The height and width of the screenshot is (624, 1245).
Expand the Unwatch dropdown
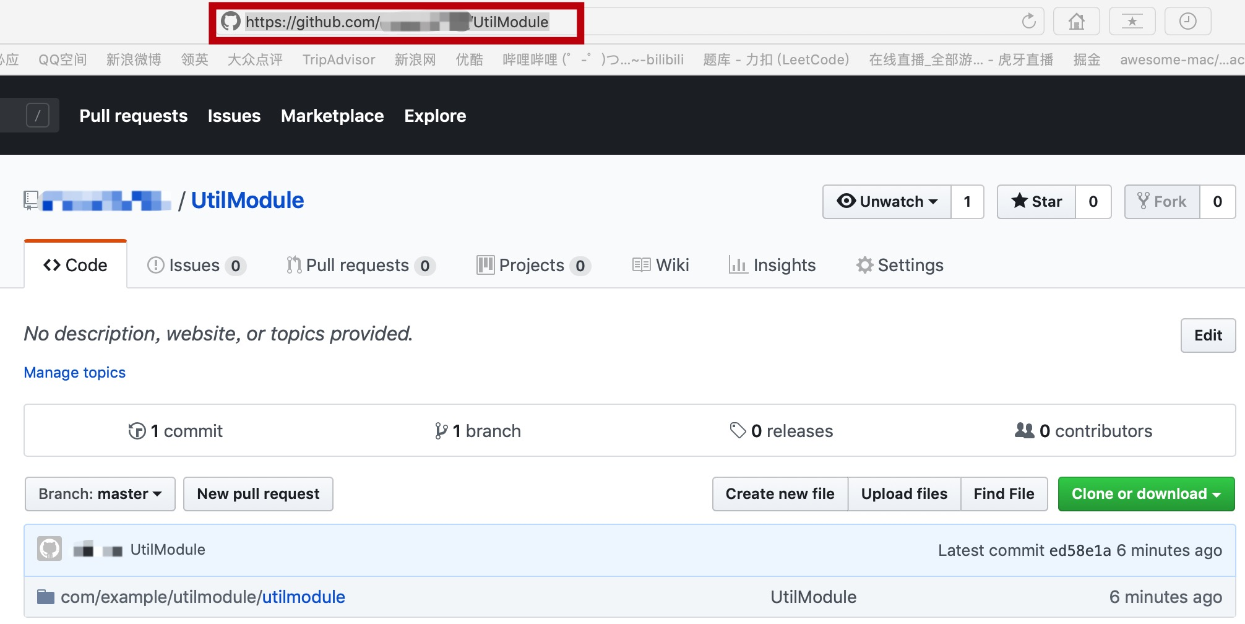click(x=887, y=202)
